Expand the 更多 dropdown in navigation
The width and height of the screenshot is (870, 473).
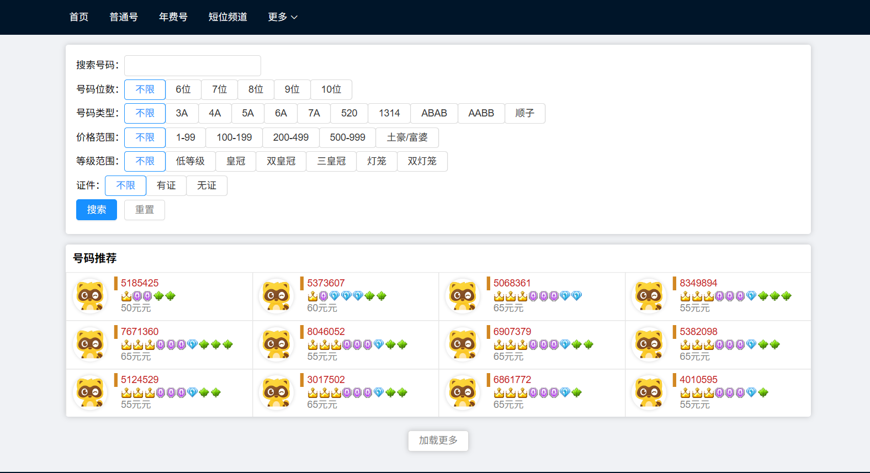click(x=283, y=17)
